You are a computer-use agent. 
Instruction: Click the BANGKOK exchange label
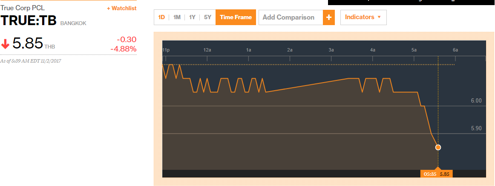[73, 23]
